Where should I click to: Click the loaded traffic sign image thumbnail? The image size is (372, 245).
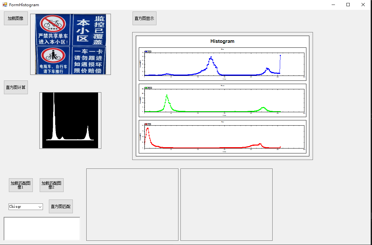coord(70,44)
